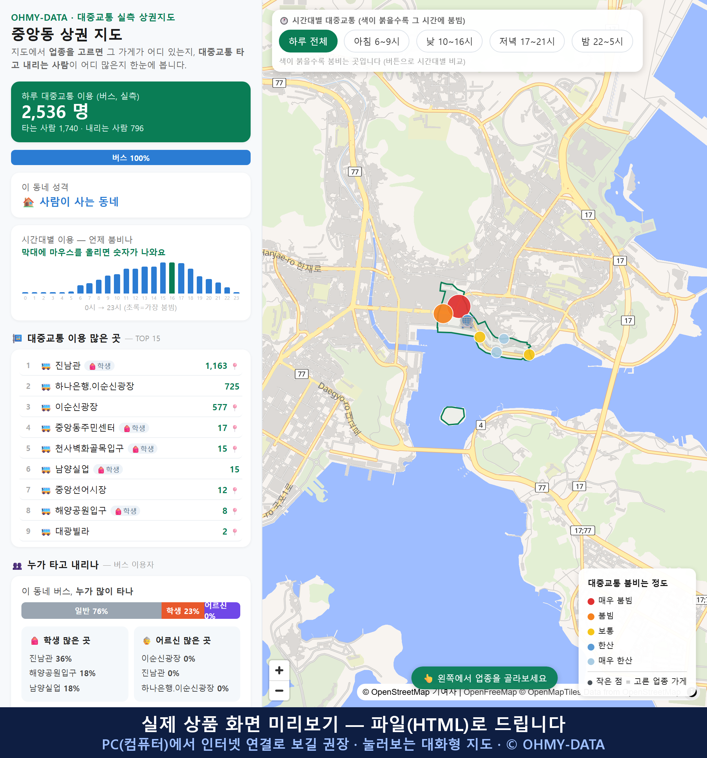Screen dimensions: 707x758
Task: Click the orange crowded circle on map
Action: 443,314
